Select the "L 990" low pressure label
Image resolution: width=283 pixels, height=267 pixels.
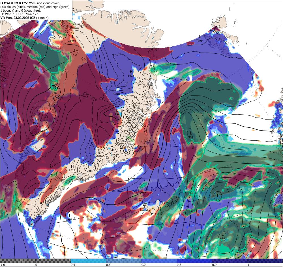click(x=36, y=121)
